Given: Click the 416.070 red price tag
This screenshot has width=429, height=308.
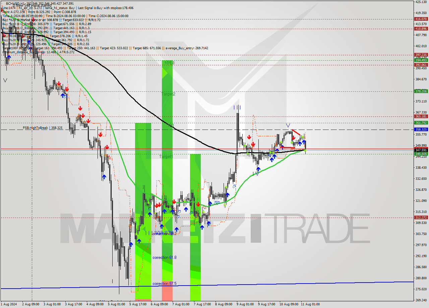Looking at the screenshot, I should 421,19.
